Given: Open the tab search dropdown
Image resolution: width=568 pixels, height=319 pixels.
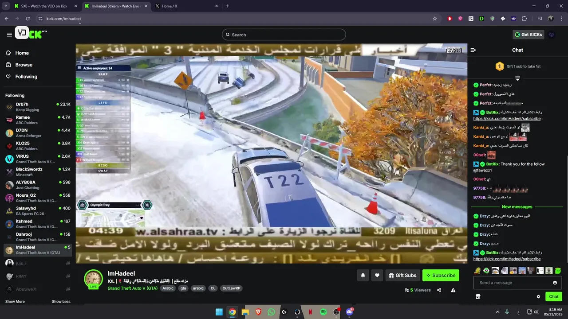Looking at the screenshot, I should coord(6,6).
